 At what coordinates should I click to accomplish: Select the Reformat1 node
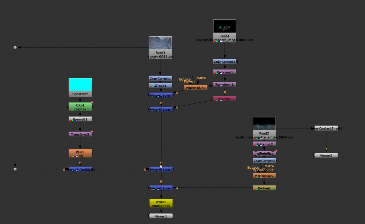point(225,72)
